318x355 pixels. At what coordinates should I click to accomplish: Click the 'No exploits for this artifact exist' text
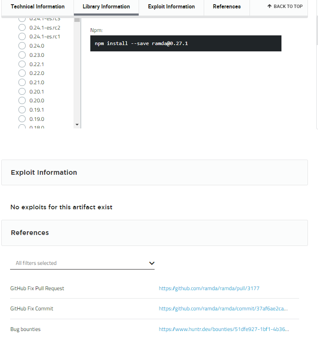(x=61, y=207)
